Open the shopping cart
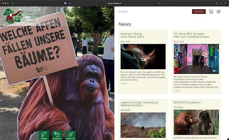This screenshot has height=140, width=229. [211, 11]
